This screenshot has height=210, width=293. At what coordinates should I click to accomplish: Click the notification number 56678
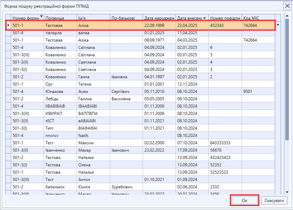(225, 150)
